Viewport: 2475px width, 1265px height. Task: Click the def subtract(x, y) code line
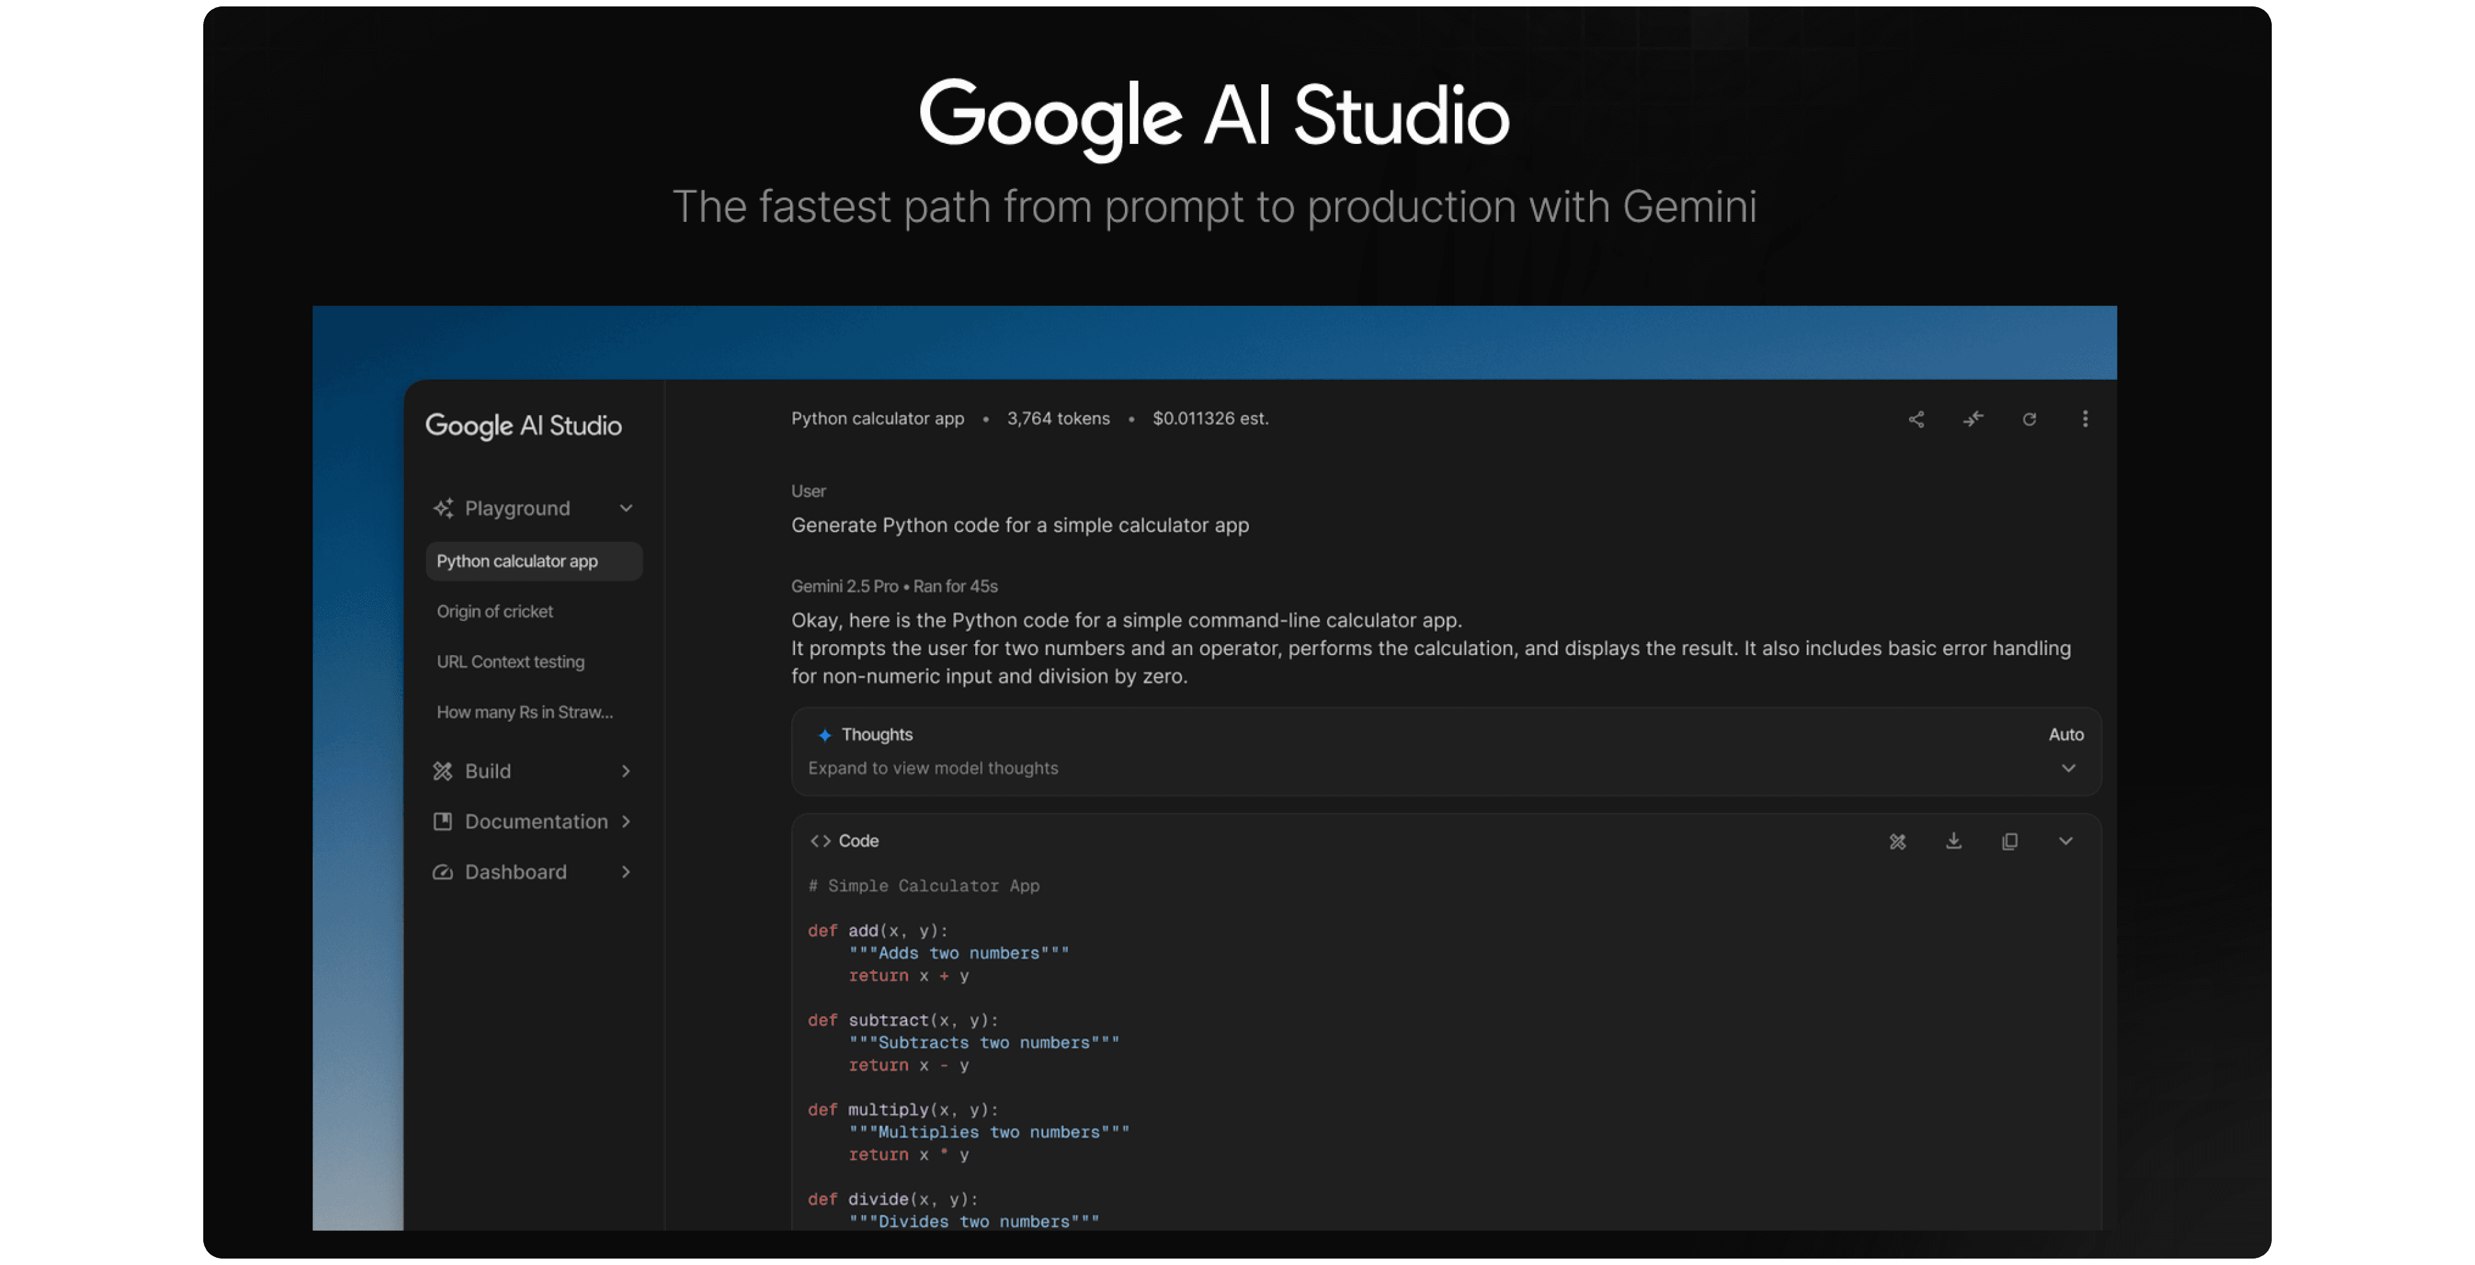pyautogui.click(x=903, y=1020)
